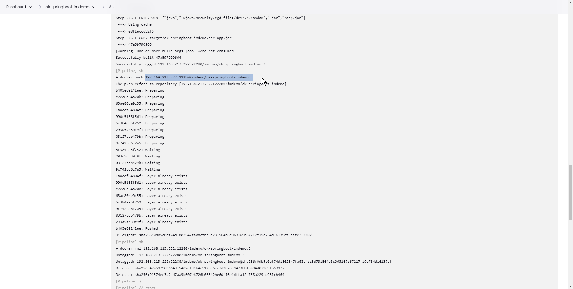The height and width of the screenshot is (289, 573).
Task: Click the sha256 digest size 2207 line
Action: coord(213,235)
